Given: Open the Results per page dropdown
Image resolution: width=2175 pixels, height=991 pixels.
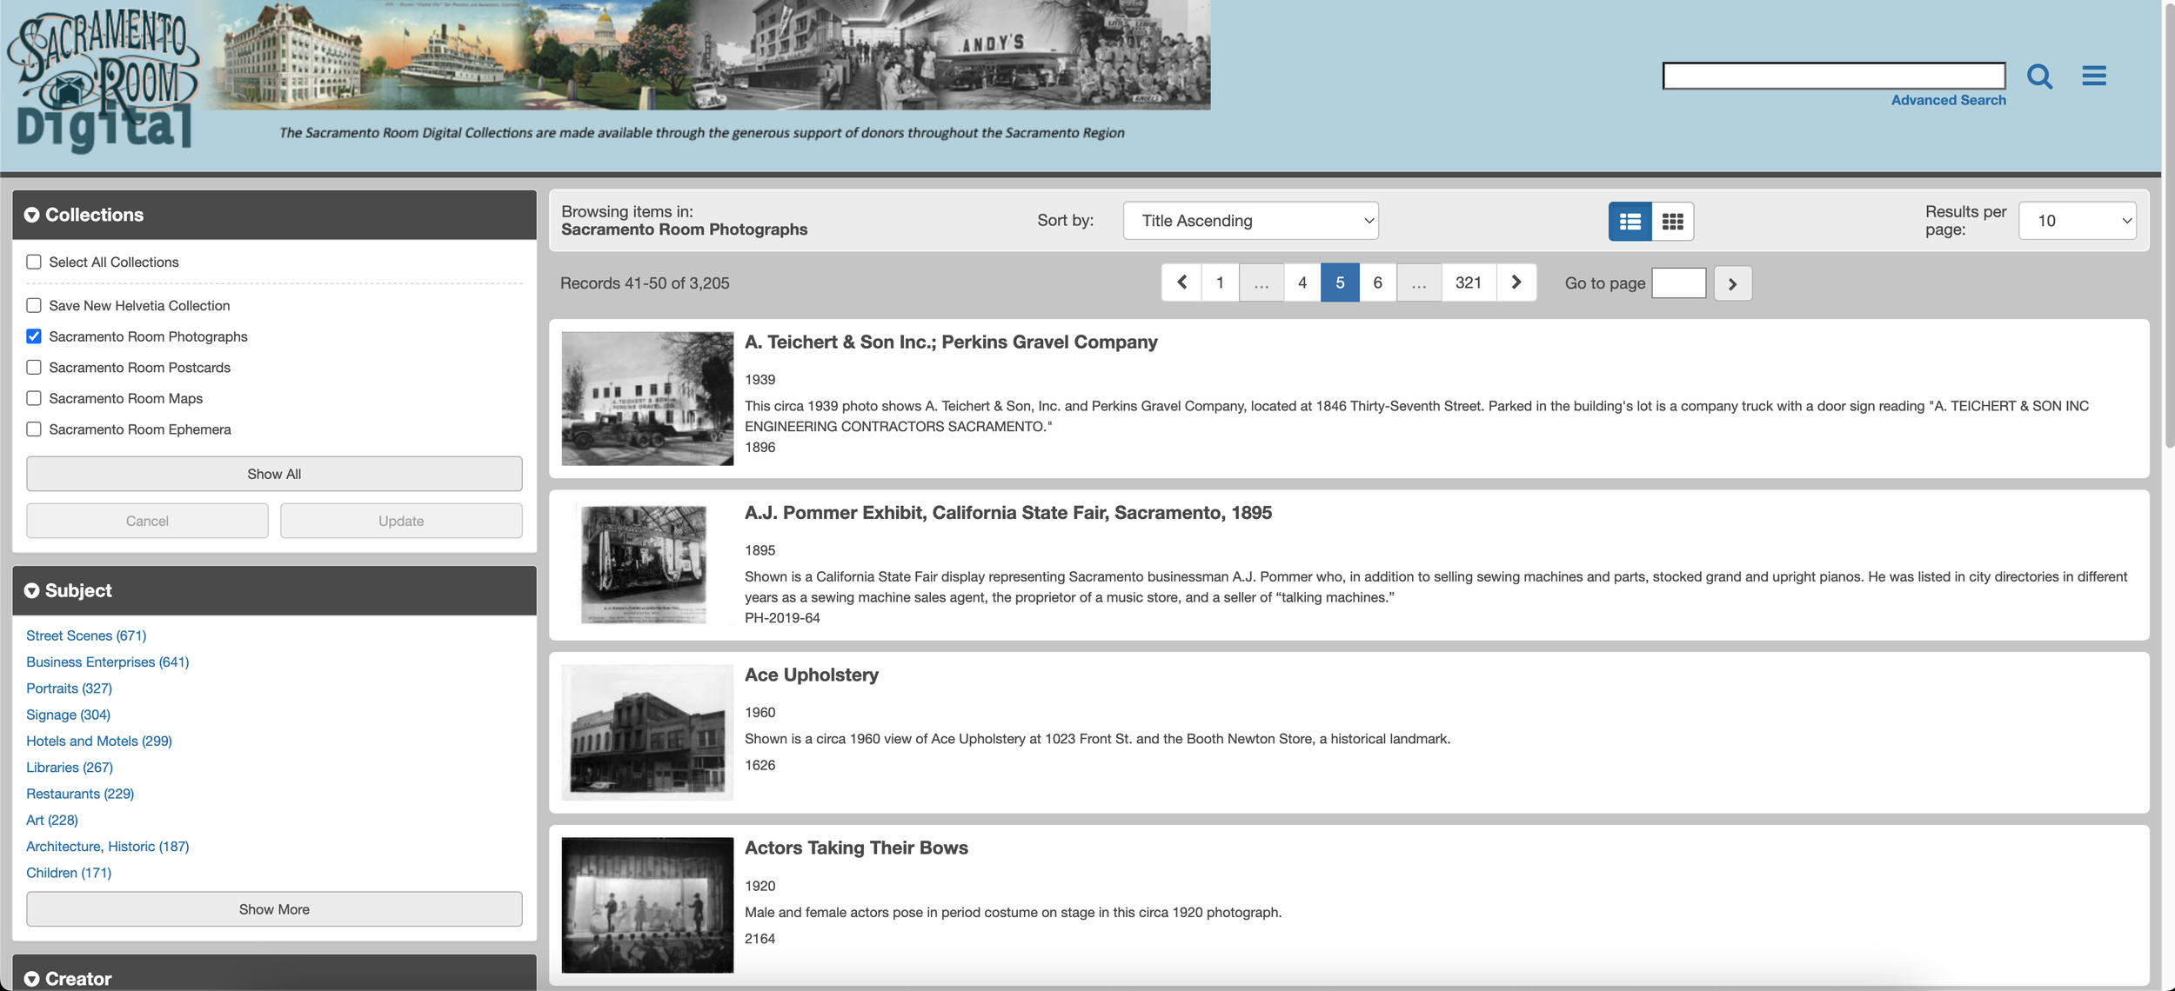Looking at the screenshot, I should [2076, 221].
